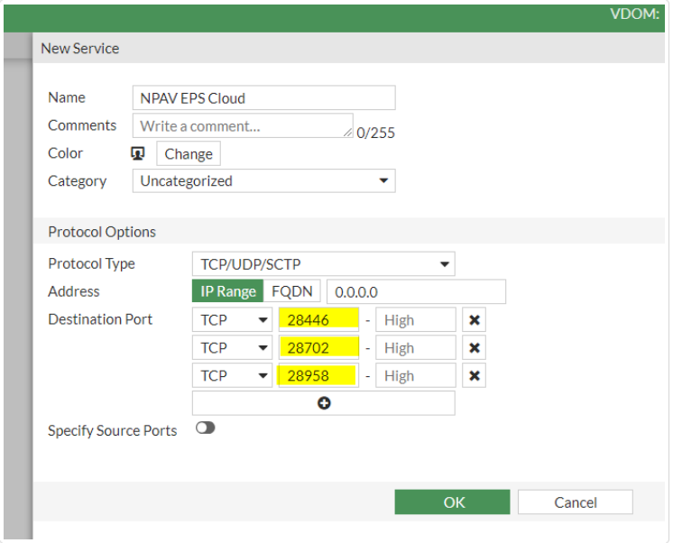Open TCP protocol dropdown for port 28958
673x543 pixels.
click(x=233, y=376)
